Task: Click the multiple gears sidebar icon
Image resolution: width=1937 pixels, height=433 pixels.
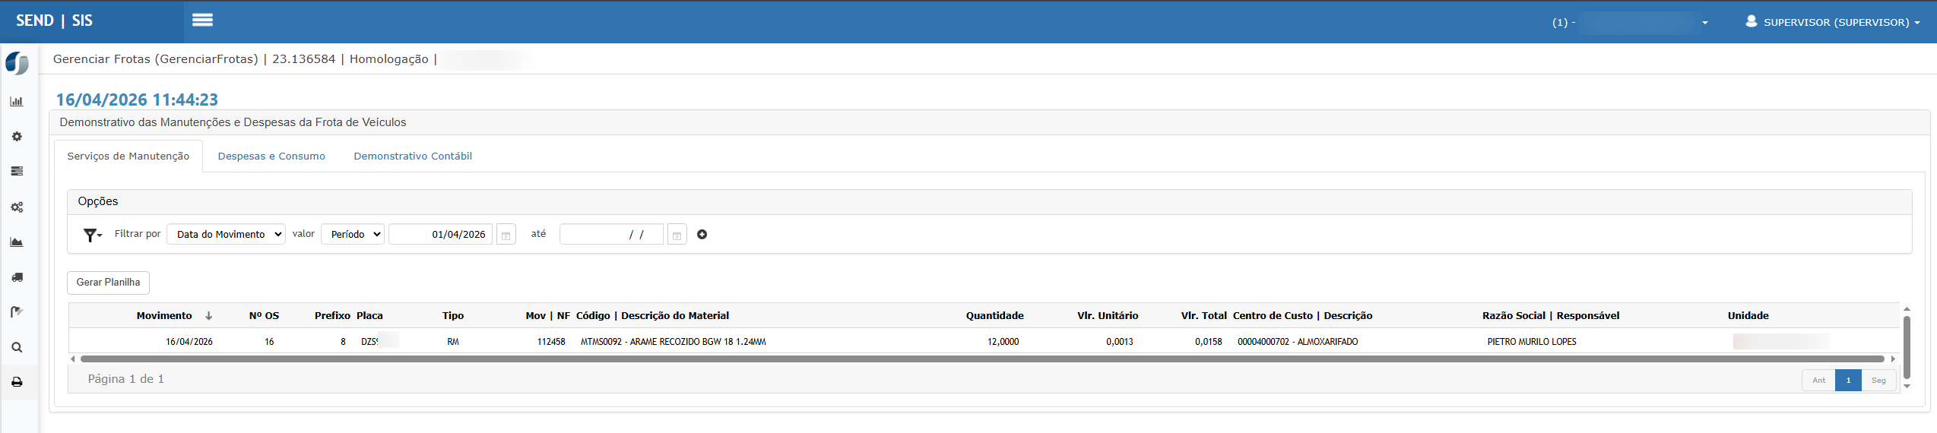Action: 17,207
